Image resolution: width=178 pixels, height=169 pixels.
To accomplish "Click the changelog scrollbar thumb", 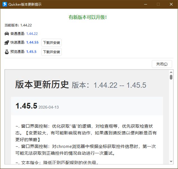I will (171, 77).
